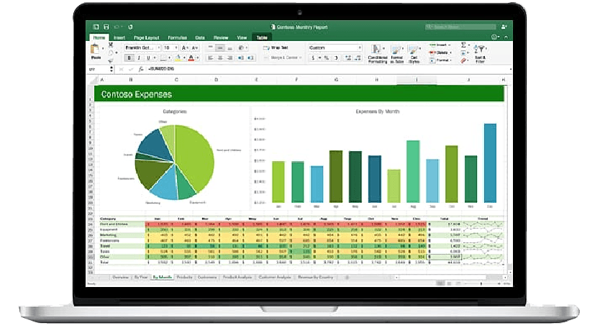This screenshot has height=328, width=600.
Task: Click the Undo arrow icon
Action: (x=117, y=27)
